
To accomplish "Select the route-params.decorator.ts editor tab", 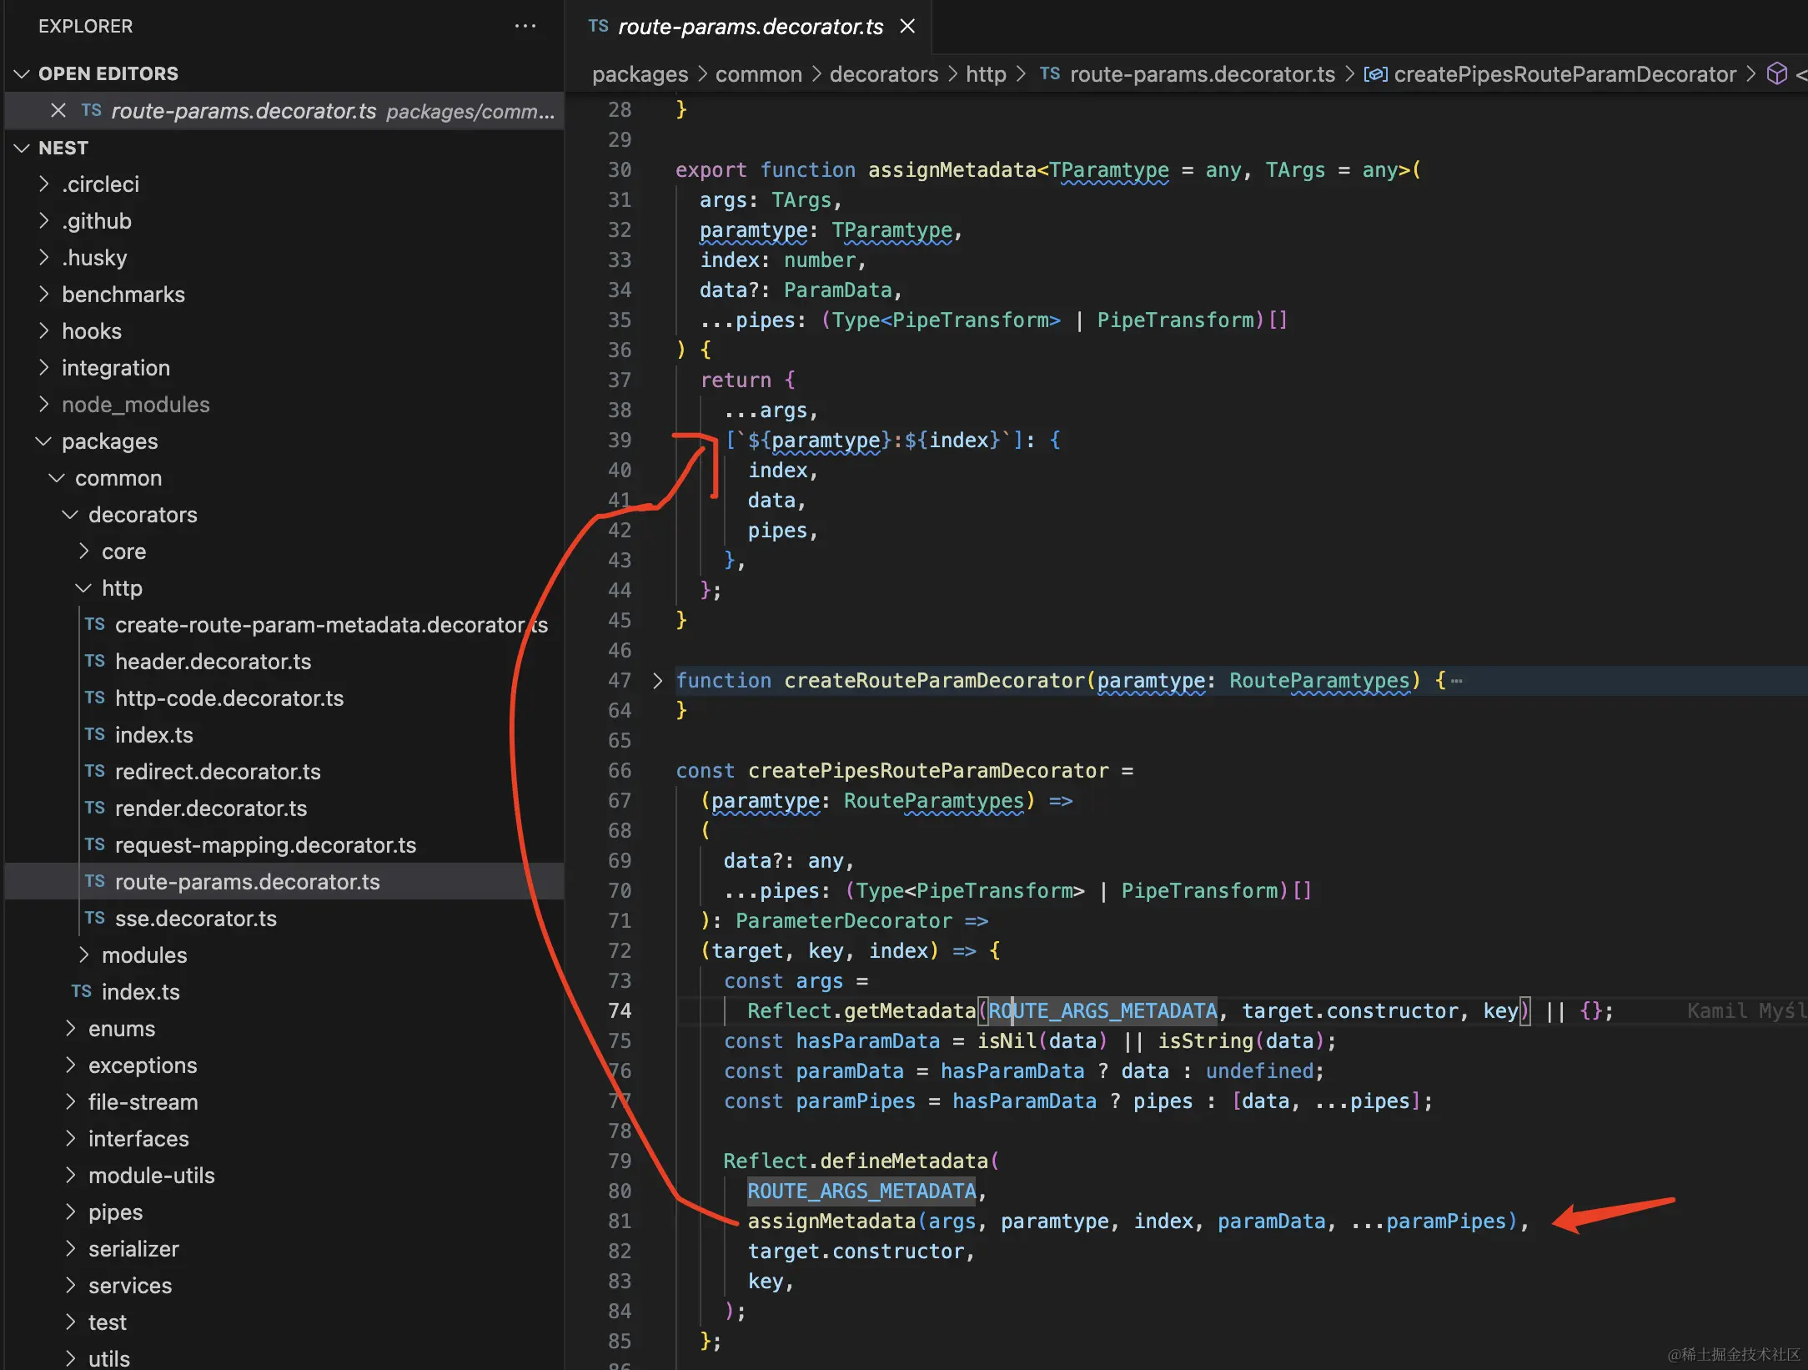I will point(750,27).
